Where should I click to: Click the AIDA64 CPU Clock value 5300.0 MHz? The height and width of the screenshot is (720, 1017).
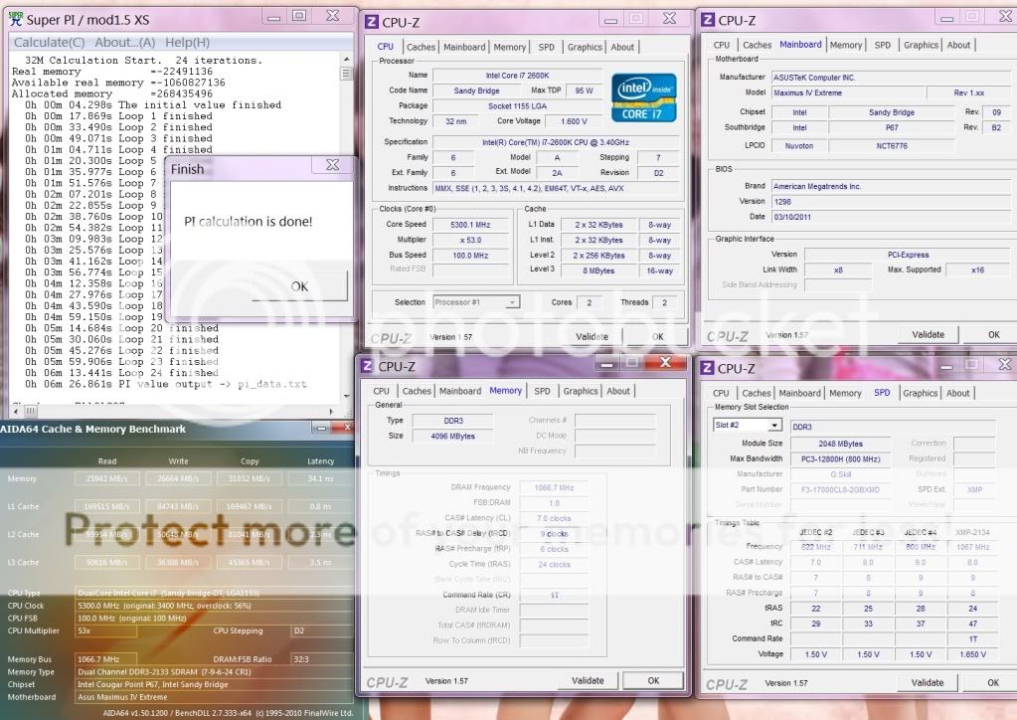coord(213,606)
